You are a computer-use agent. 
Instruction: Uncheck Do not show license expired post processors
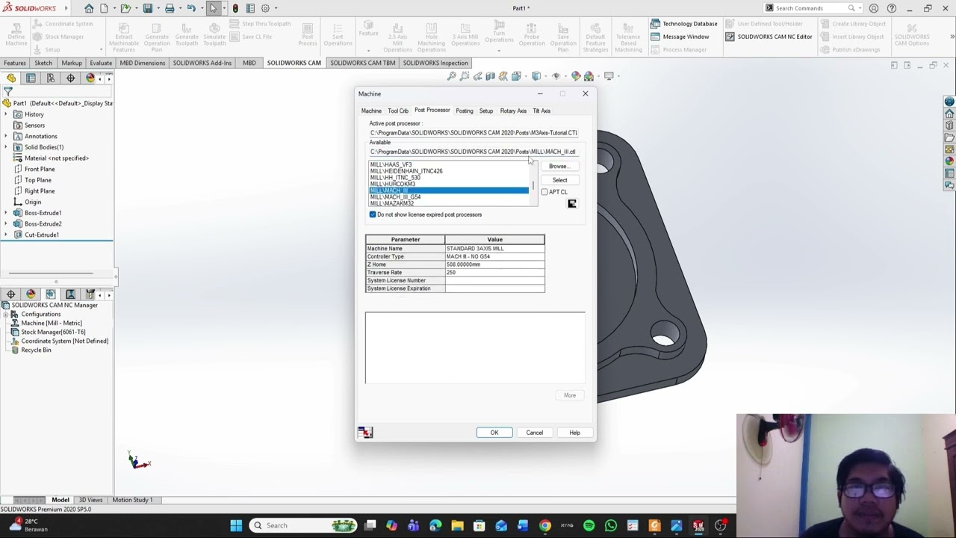373,214
